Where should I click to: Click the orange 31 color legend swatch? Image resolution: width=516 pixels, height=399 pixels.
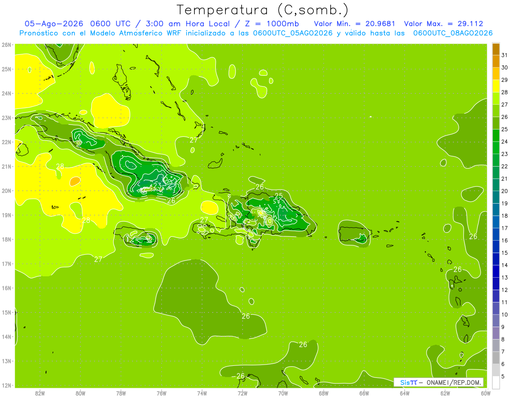(x=496, y=49)
